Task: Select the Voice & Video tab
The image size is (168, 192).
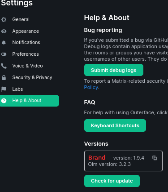Action: pos(30,66)
